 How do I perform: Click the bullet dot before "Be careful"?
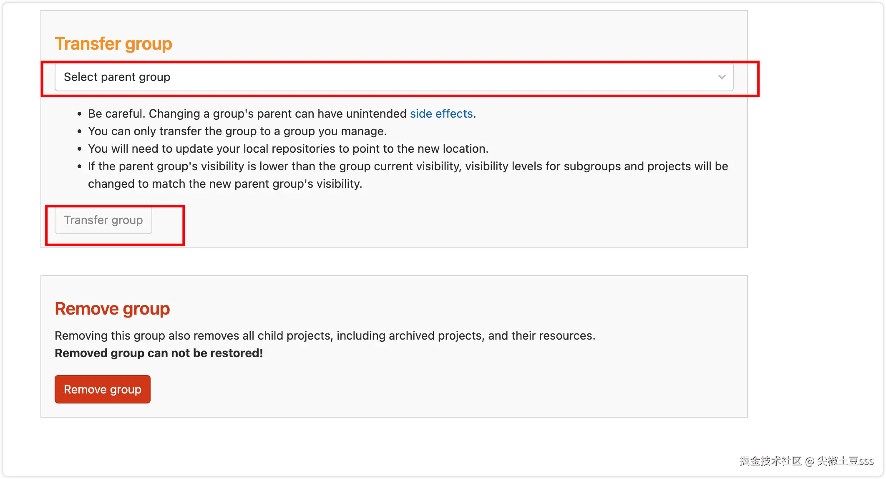click(x=80, y=114)
